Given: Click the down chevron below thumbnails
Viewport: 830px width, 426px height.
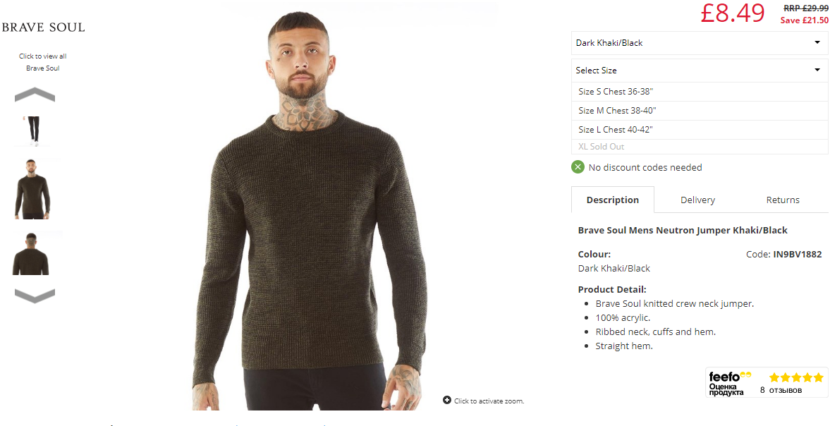Looking at the screenshot, I should pos(35,296).
